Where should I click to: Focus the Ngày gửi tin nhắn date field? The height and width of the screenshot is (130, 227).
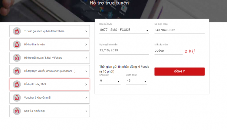[124, 50]
